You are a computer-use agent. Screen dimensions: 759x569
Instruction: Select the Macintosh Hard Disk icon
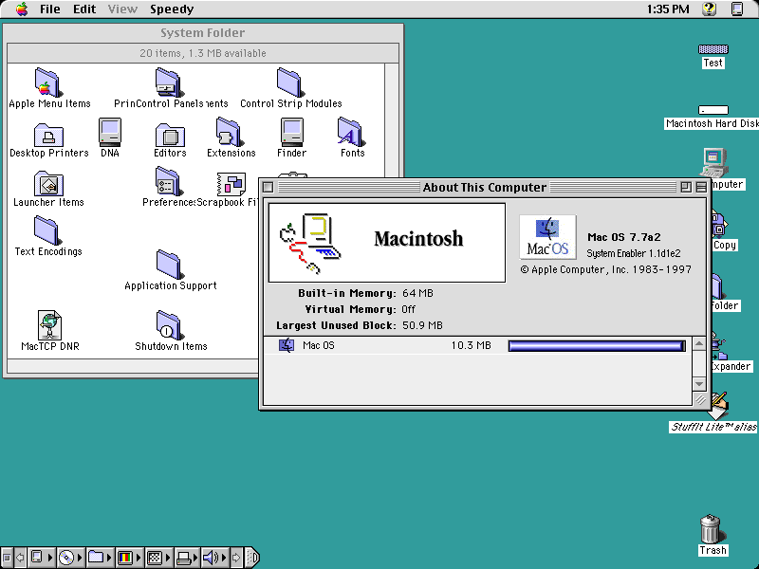click(x=713, y=110)
